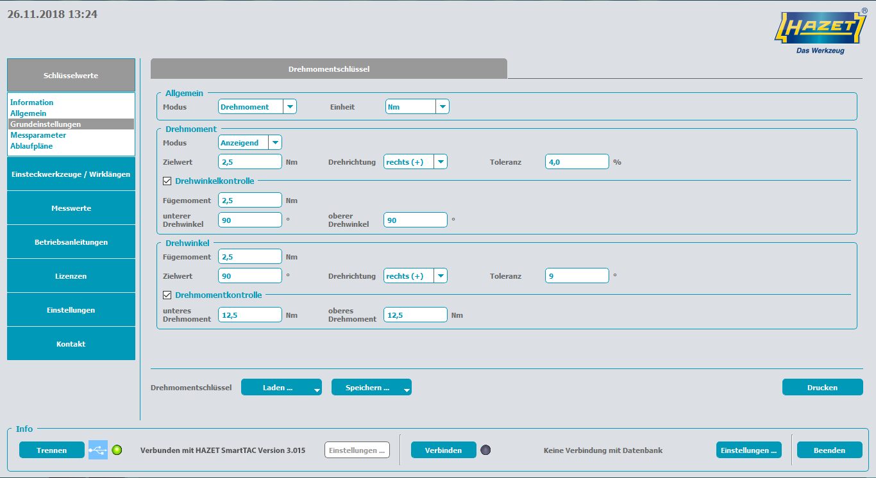Image resolution: width=876 pixels, height=478 pixels.
Task: Select the Drehmomentschlüssel tab
Action: (x=328, y=69)
